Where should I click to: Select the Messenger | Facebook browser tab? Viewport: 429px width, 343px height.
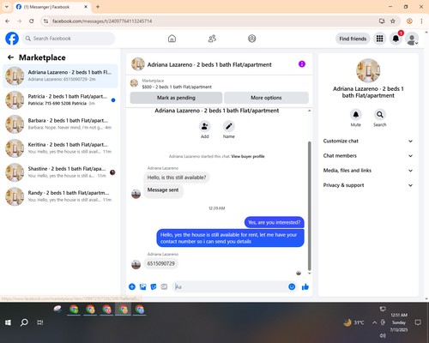[x=51, y=7]
